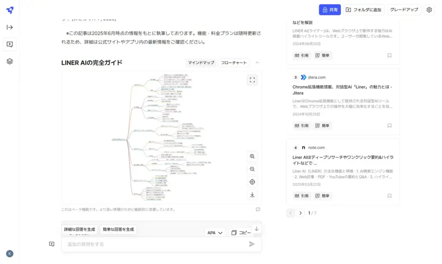The height and width of the screenshot is (264, 442).
Task: Click 引用 on the note.com card
Action: 302,196
